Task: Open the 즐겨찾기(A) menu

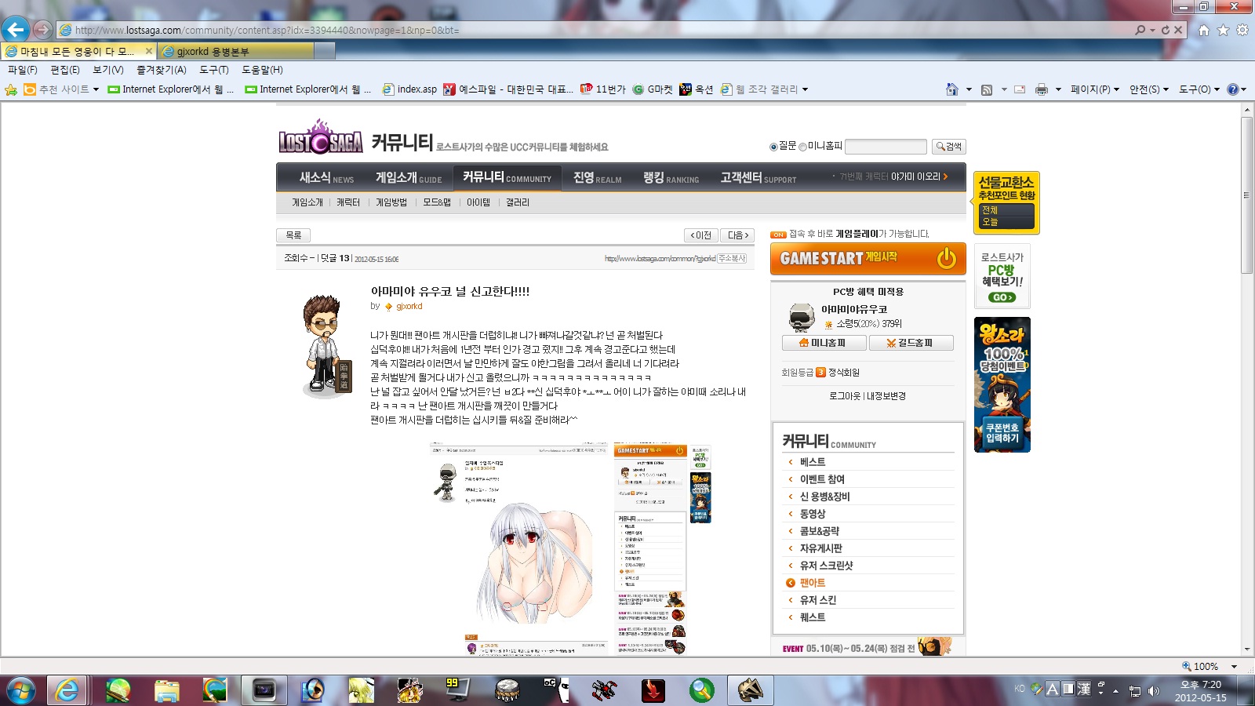Action: click(162, 70)
